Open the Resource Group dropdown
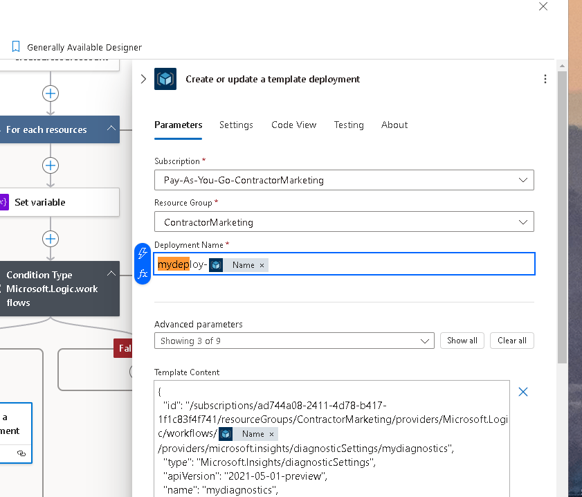The height and width of the screenshot is (497, 582). [x=344, y=222]
